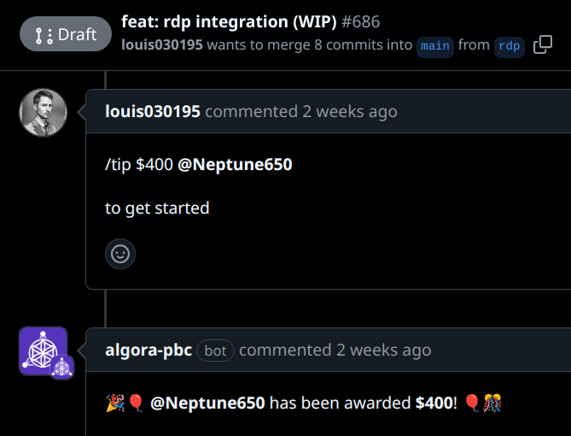
Task: Click the draft pull request icon
Action: pos(44,35)
